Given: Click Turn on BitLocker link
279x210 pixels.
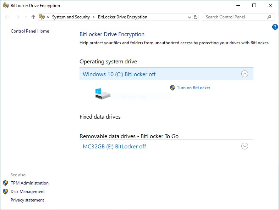Looking at the screenshot, I should click(x=193, y=88).
